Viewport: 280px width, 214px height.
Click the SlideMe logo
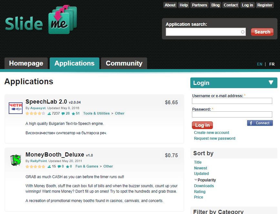pos(41,20)
